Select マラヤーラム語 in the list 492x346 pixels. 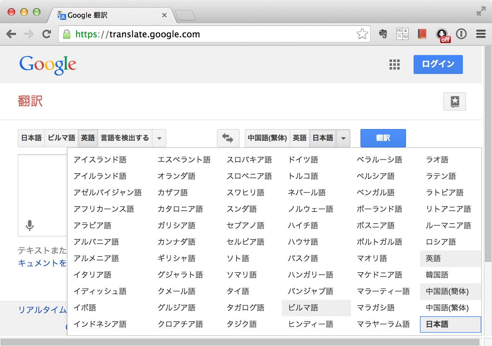[x=383, y=324]
